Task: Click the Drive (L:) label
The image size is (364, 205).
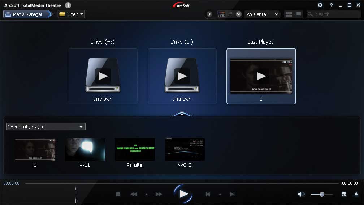Action: click(182, 42)
